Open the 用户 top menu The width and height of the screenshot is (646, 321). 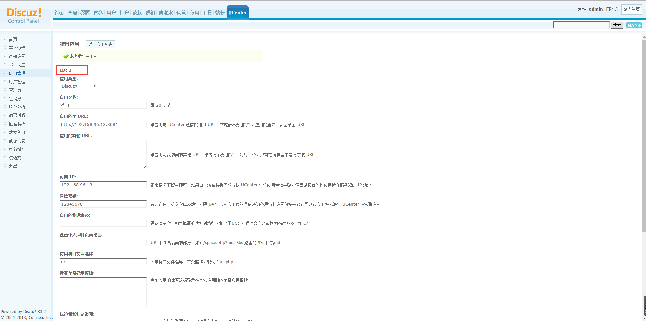coord(111,13)
